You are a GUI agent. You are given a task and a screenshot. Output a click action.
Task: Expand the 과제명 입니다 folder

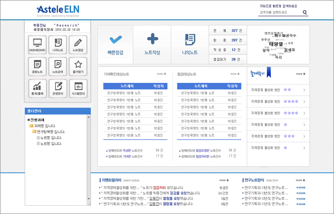tap(31, 126)
